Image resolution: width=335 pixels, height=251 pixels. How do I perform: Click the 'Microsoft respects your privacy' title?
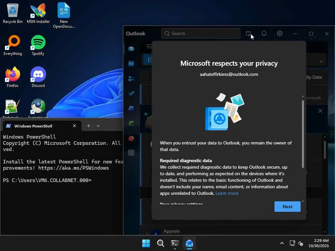[x=229, y=63]
